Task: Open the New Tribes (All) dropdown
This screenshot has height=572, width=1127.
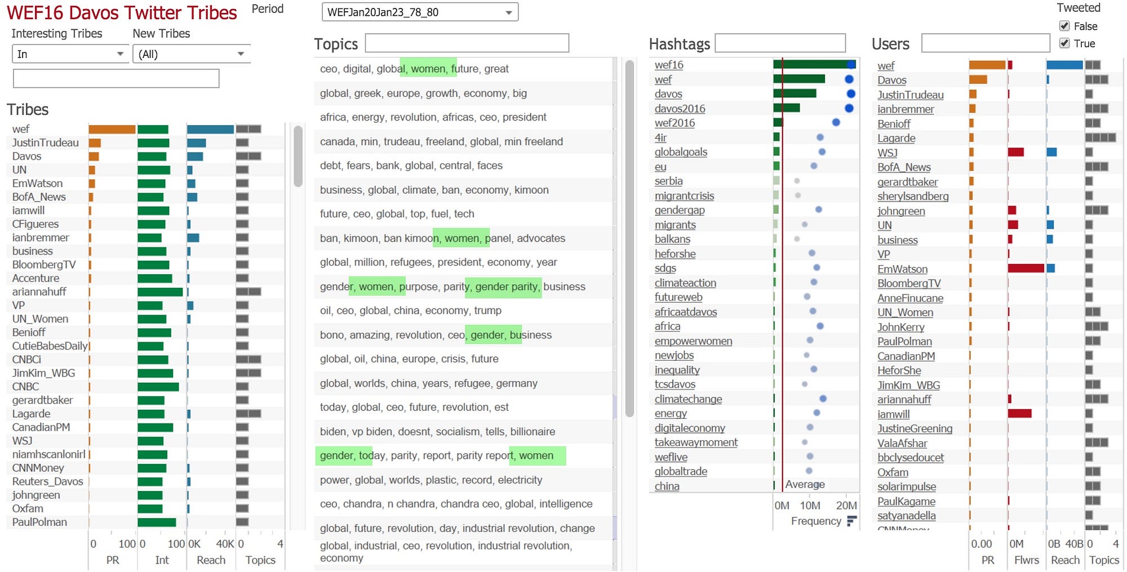Action: [192, 54]
